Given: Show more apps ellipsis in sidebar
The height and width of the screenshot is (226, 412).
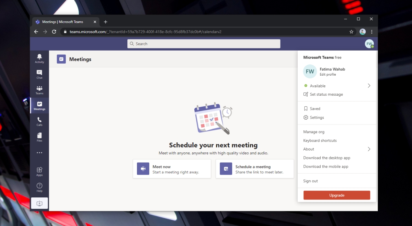Looking at the screenshot, I should pos(39,153).
